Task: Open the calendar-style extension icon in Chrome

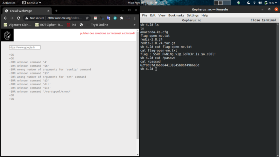Action: point(95,18)
